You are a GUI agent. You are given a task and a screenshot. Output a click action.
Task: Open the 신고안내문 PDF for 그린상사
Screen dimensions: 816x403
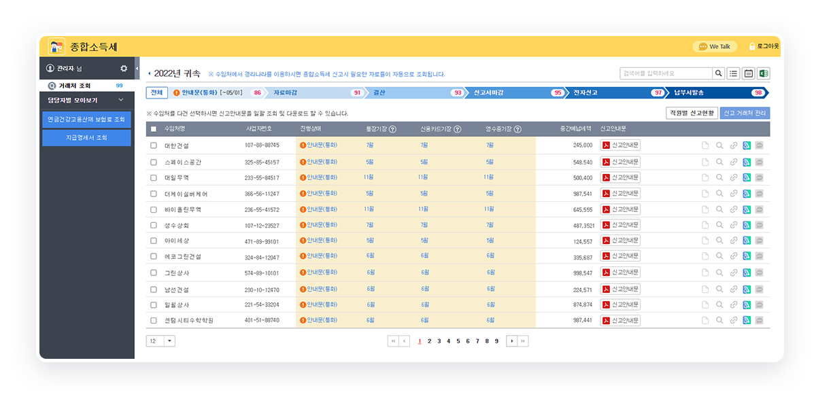click(620, 273)
